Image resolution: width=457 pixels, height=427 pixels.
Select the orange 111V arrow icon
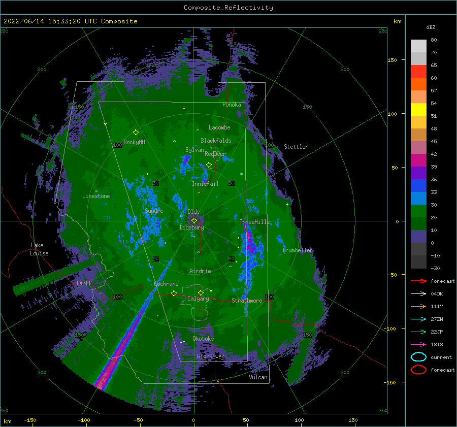pos(418,306)
